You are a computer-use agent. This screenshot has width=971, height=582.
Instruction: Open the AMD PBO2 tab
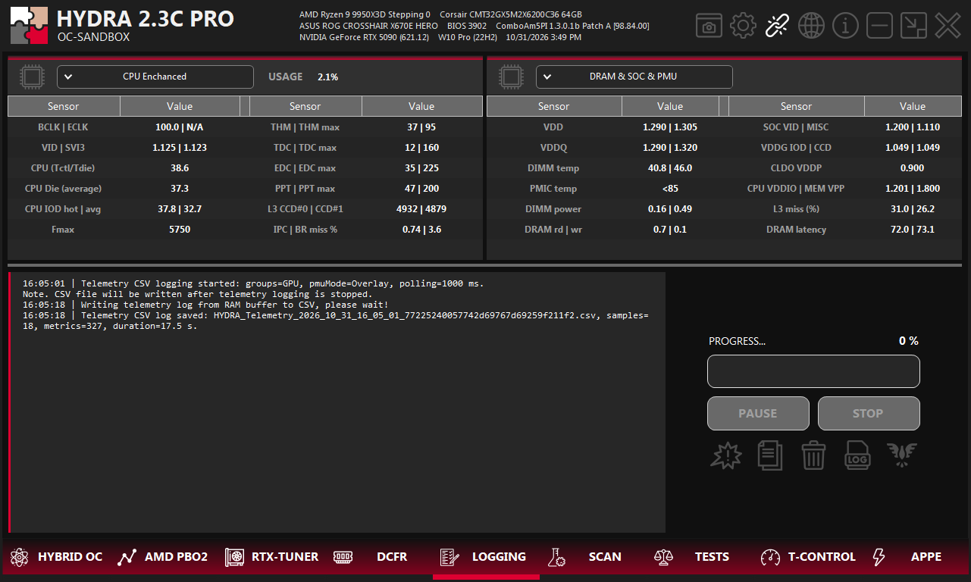tap(162, 557)
